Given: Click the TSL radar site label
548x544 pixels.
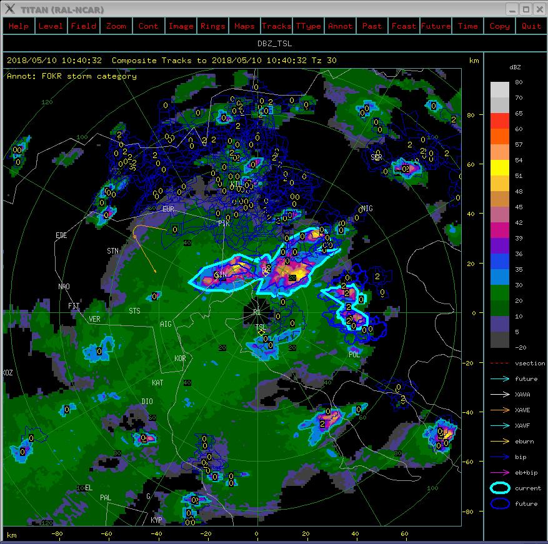Looking at the screenshot, I should click(261, 327).
